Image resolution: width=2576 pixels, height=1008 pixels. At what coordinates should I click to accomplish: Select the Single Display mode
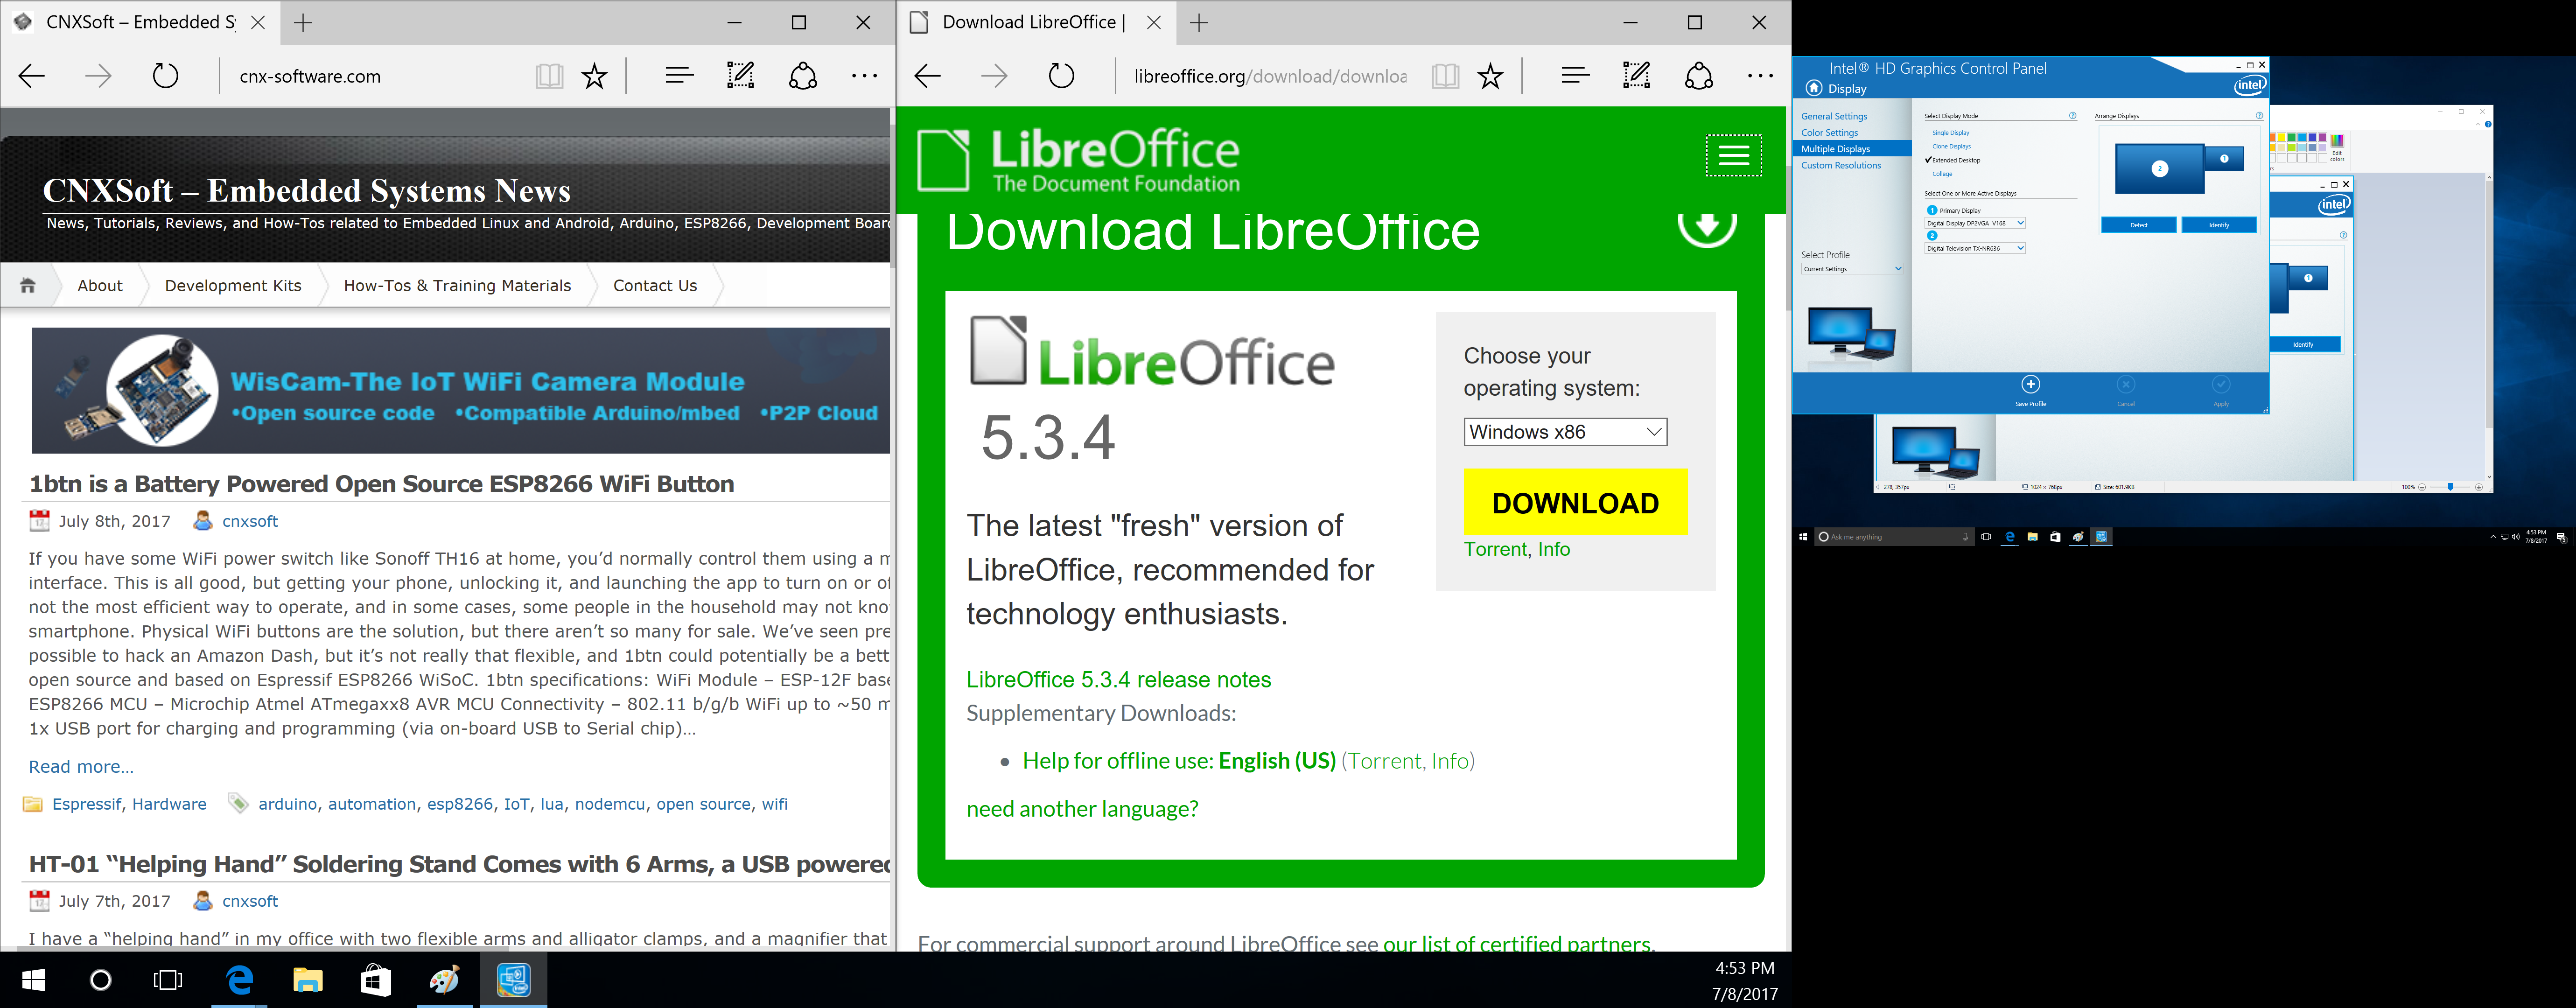(1950, 133)
